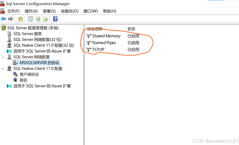Click the Back arrow toolbar icon
Viewport: 239px width, 145px height.
point(3,19)
